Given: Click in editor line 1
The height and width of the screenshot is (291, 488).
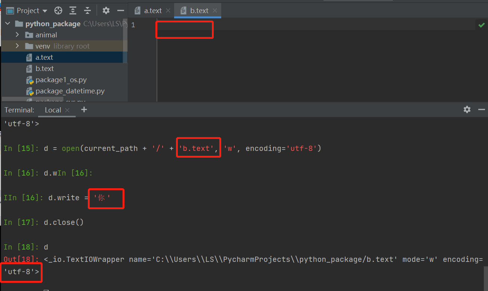Looking at the screenshot, I should click(x=316, y=25).
